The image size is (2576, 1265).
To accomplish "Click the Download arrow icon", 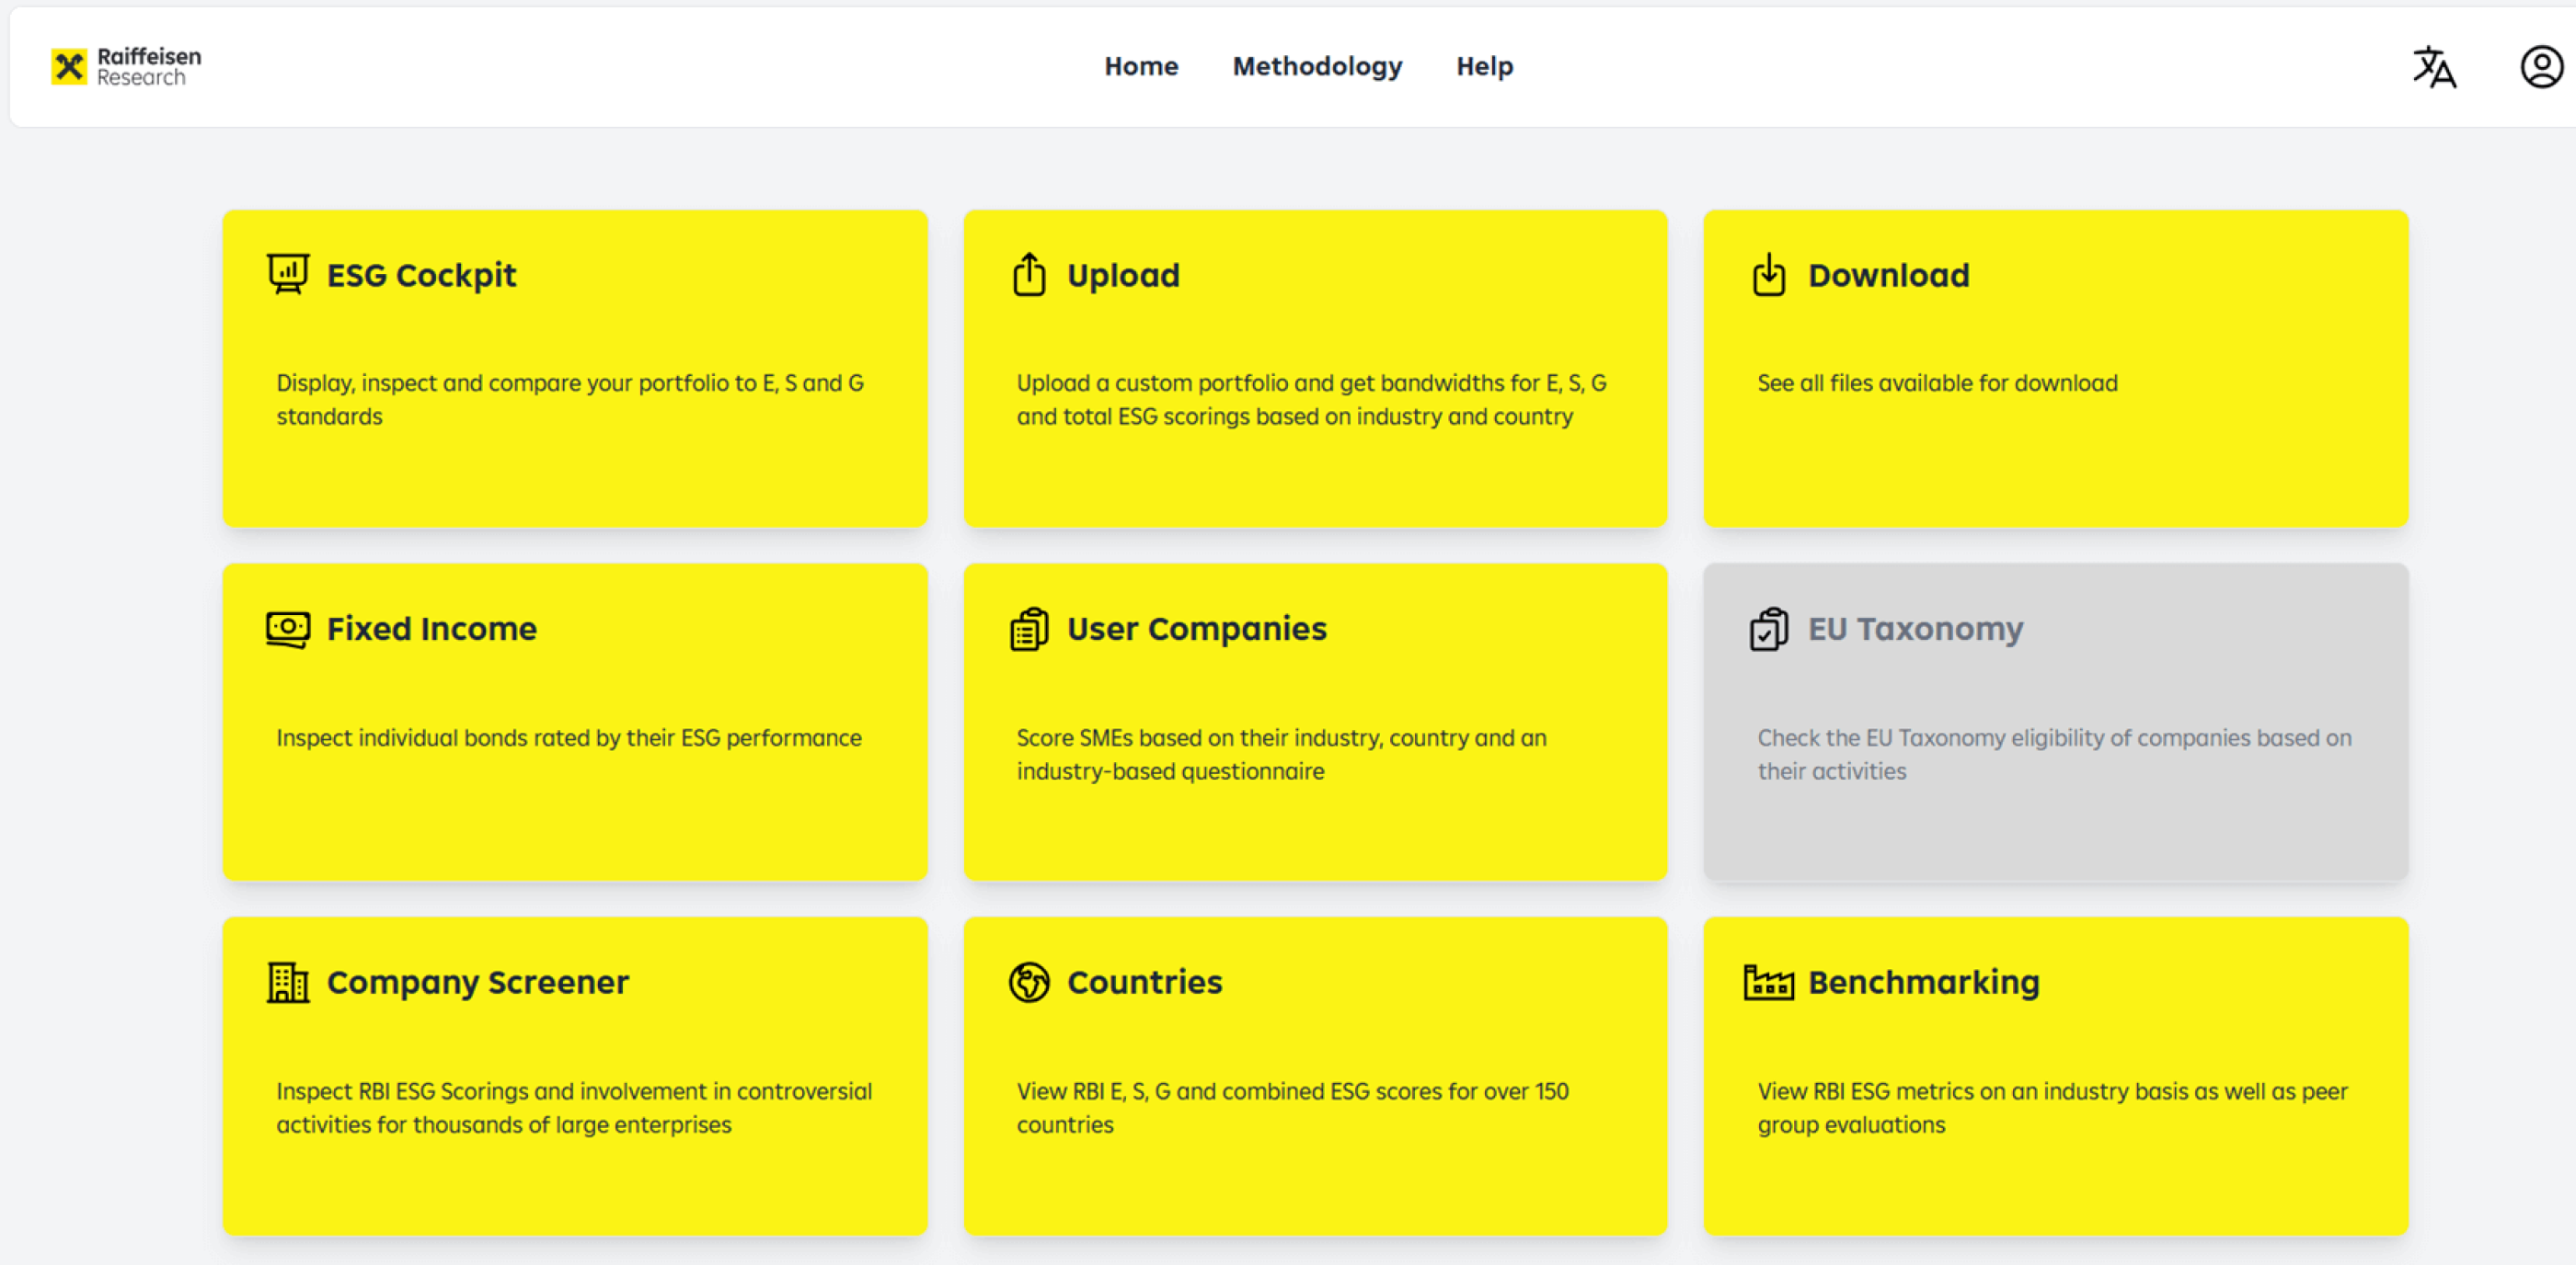I will 1768,274.
